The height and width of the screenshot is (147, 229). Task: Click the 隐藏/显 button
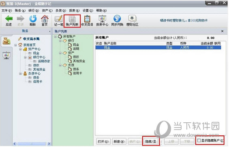click(151, 141)
